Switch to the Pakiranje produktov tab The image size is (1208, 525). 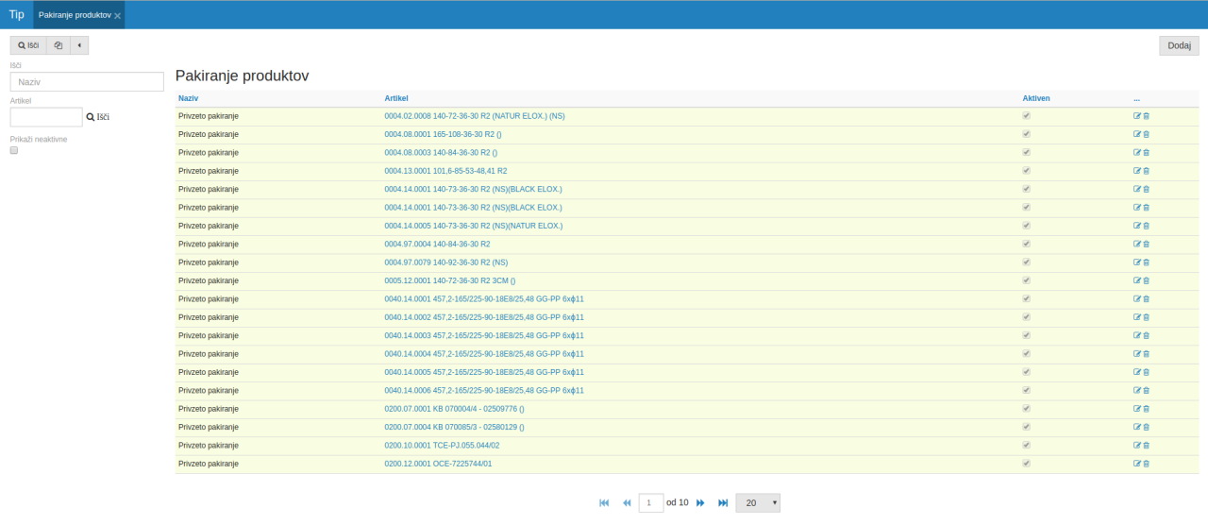(74, 15)
